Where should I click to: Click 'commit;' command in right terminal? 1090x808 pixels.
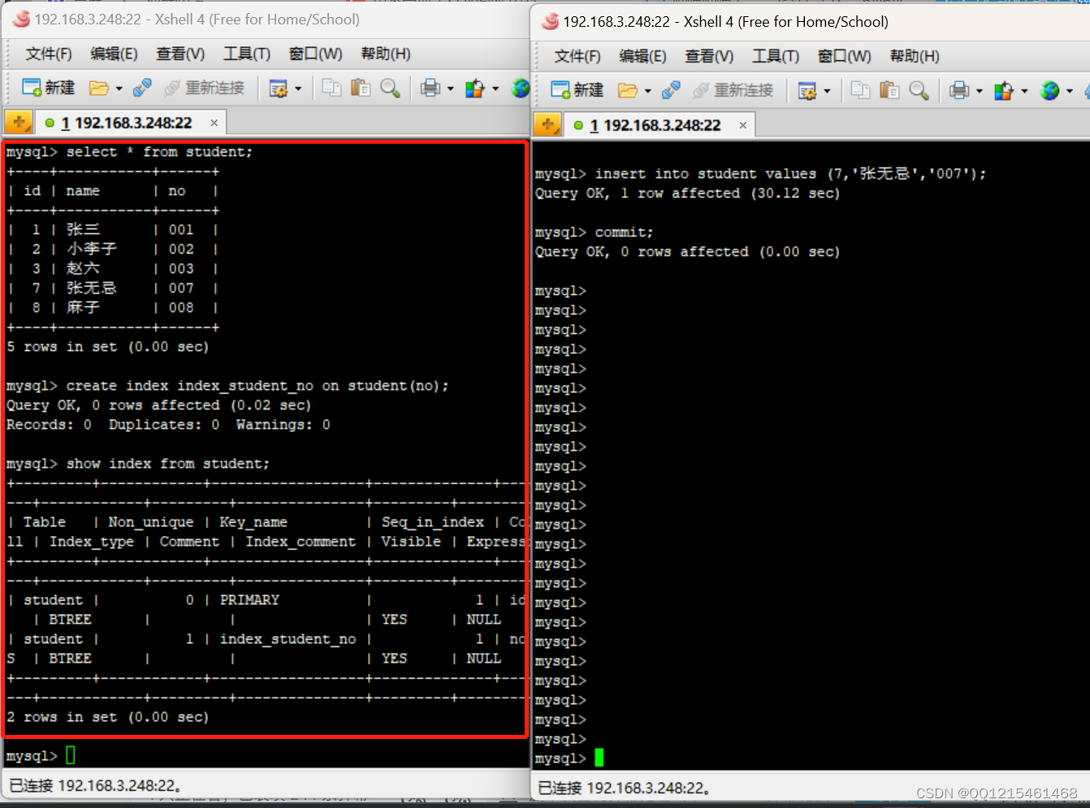(x=624, y=232)
